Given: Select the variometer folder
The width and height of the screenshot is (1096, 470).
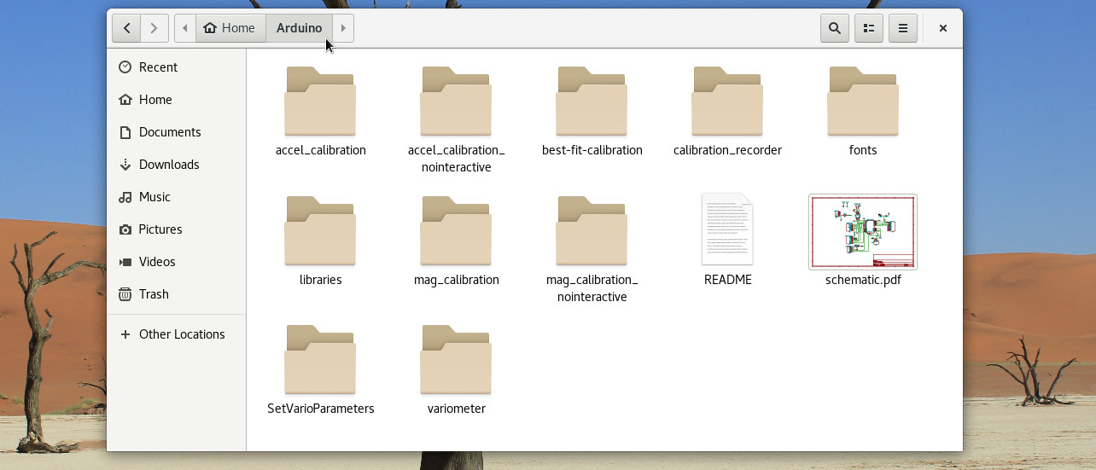Looking at the screenshot, I should point(456,361).
